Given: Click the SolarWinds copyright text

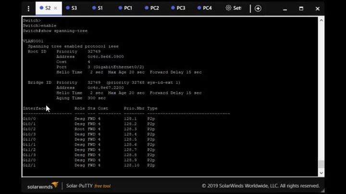Looking at the screenshot, I should click(260, 186).
